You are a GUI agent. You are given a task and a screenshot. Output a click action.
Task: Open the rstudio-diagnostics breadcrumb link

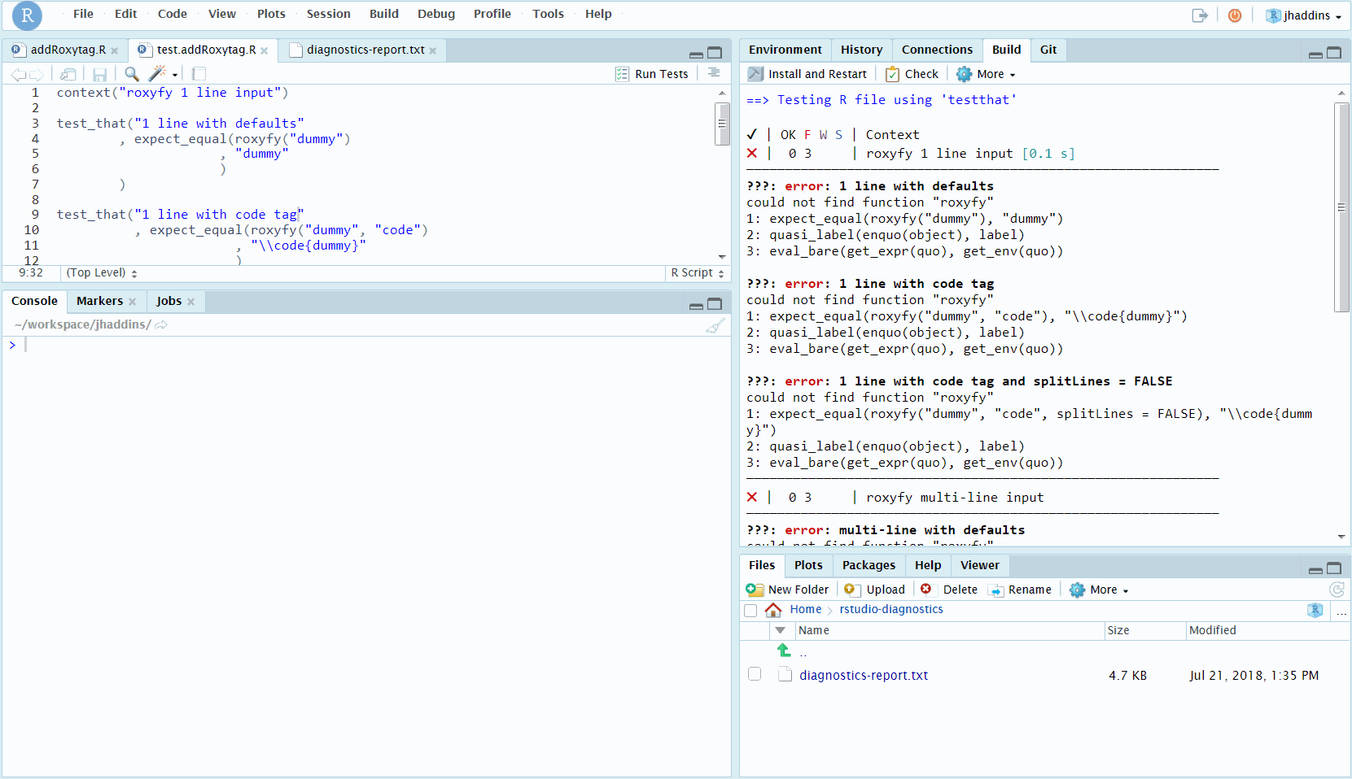coord(890,609)
